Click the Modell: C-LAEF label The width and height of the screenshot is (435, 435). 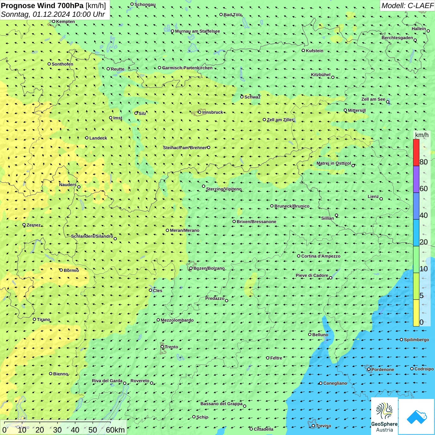[407, 6]
